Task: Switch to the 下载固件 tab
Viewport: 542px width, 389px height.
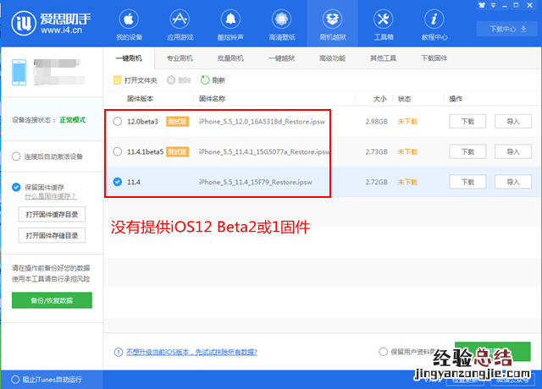Action: coord(434,58)
